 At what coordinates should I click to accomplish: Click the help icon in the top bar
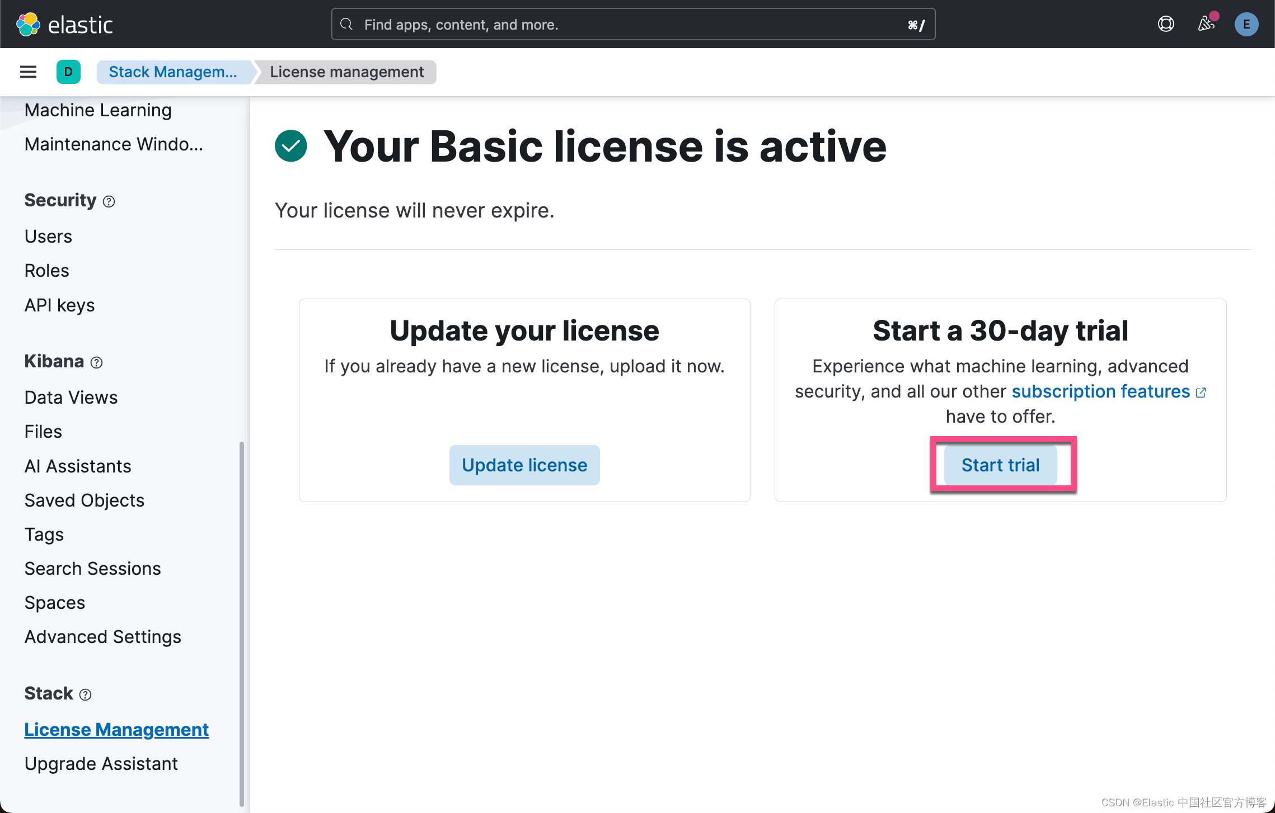(x=1165, y=24)
